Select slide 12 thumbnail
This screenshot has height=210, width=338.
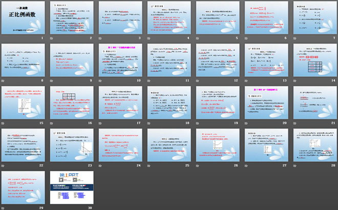[x=218, y=60]
